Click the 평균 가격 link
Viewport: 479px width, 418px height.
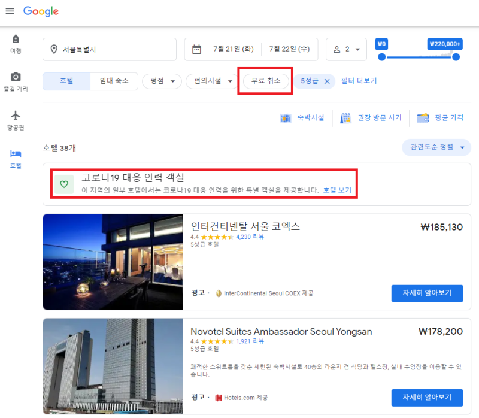click(x=449, y=118)
